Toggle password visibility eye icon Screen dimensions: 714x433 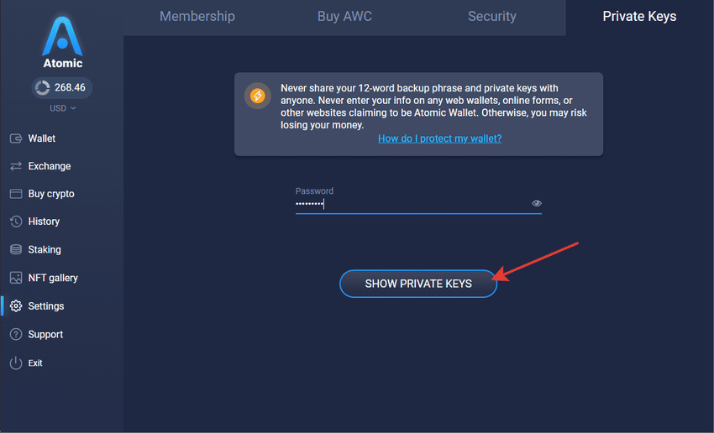(x=537, y=203)
